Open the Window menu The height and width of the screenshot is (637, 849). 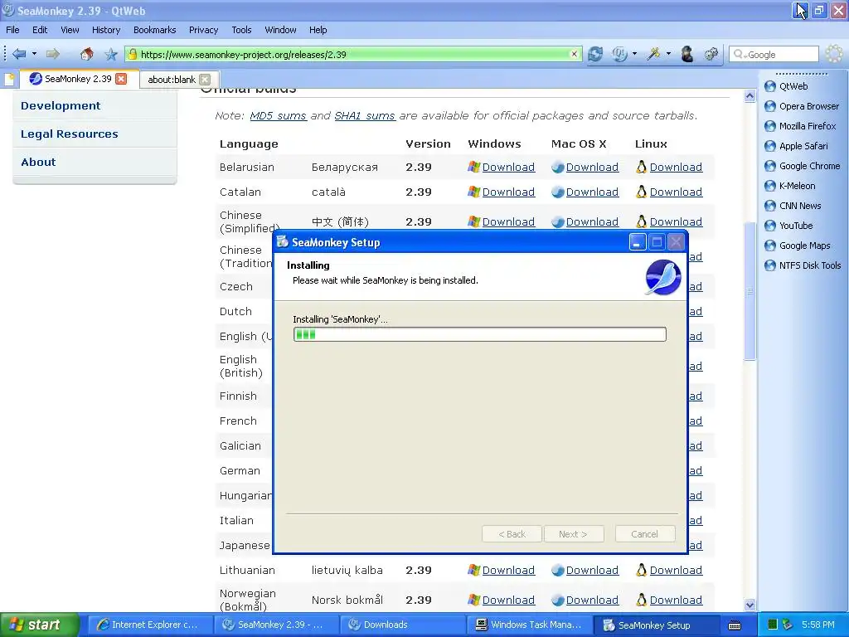(x=280, y=30)
